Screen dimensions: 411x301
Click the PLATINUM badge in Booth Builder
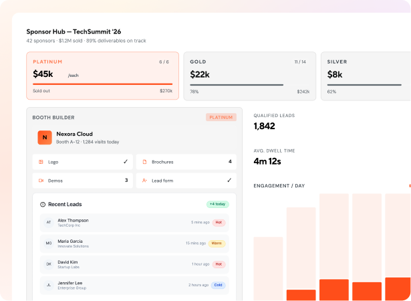coord(221,117)
